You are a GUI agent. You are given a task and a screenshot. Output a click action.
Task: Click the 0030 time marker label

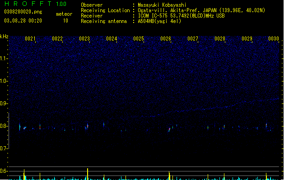(x=274, y=39)
